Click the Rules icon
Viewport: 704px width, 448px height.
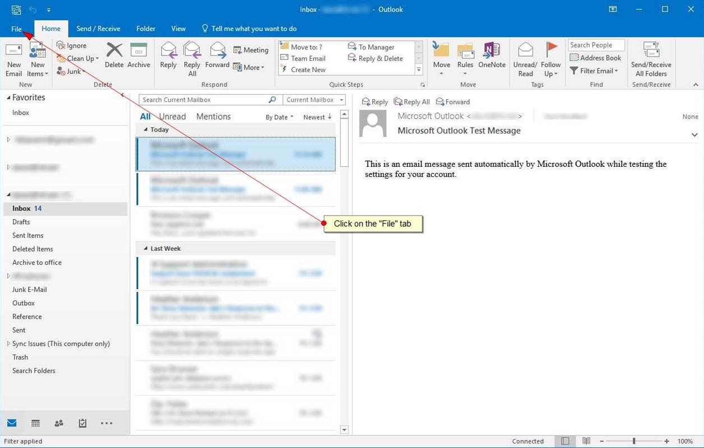(x=465, y=50)
